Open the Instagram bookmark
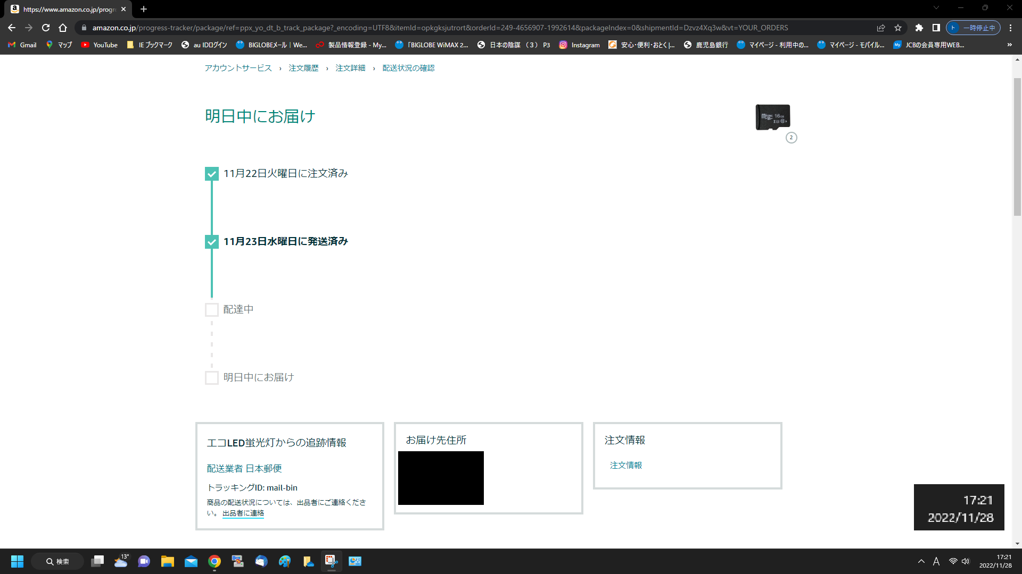This screenshot has height=574, width=1022. (579, 45)
